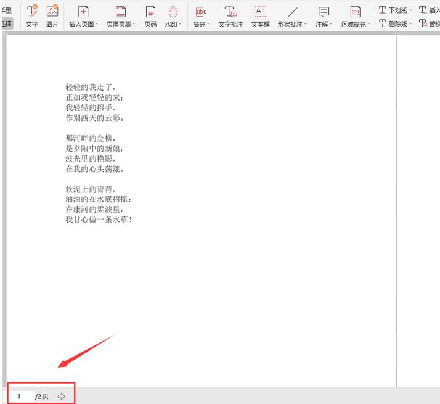Click the line 正如我轻轻的来
The height and width of the screenshot is (404, 440).
pyautogui.click(x=94, y=97)
